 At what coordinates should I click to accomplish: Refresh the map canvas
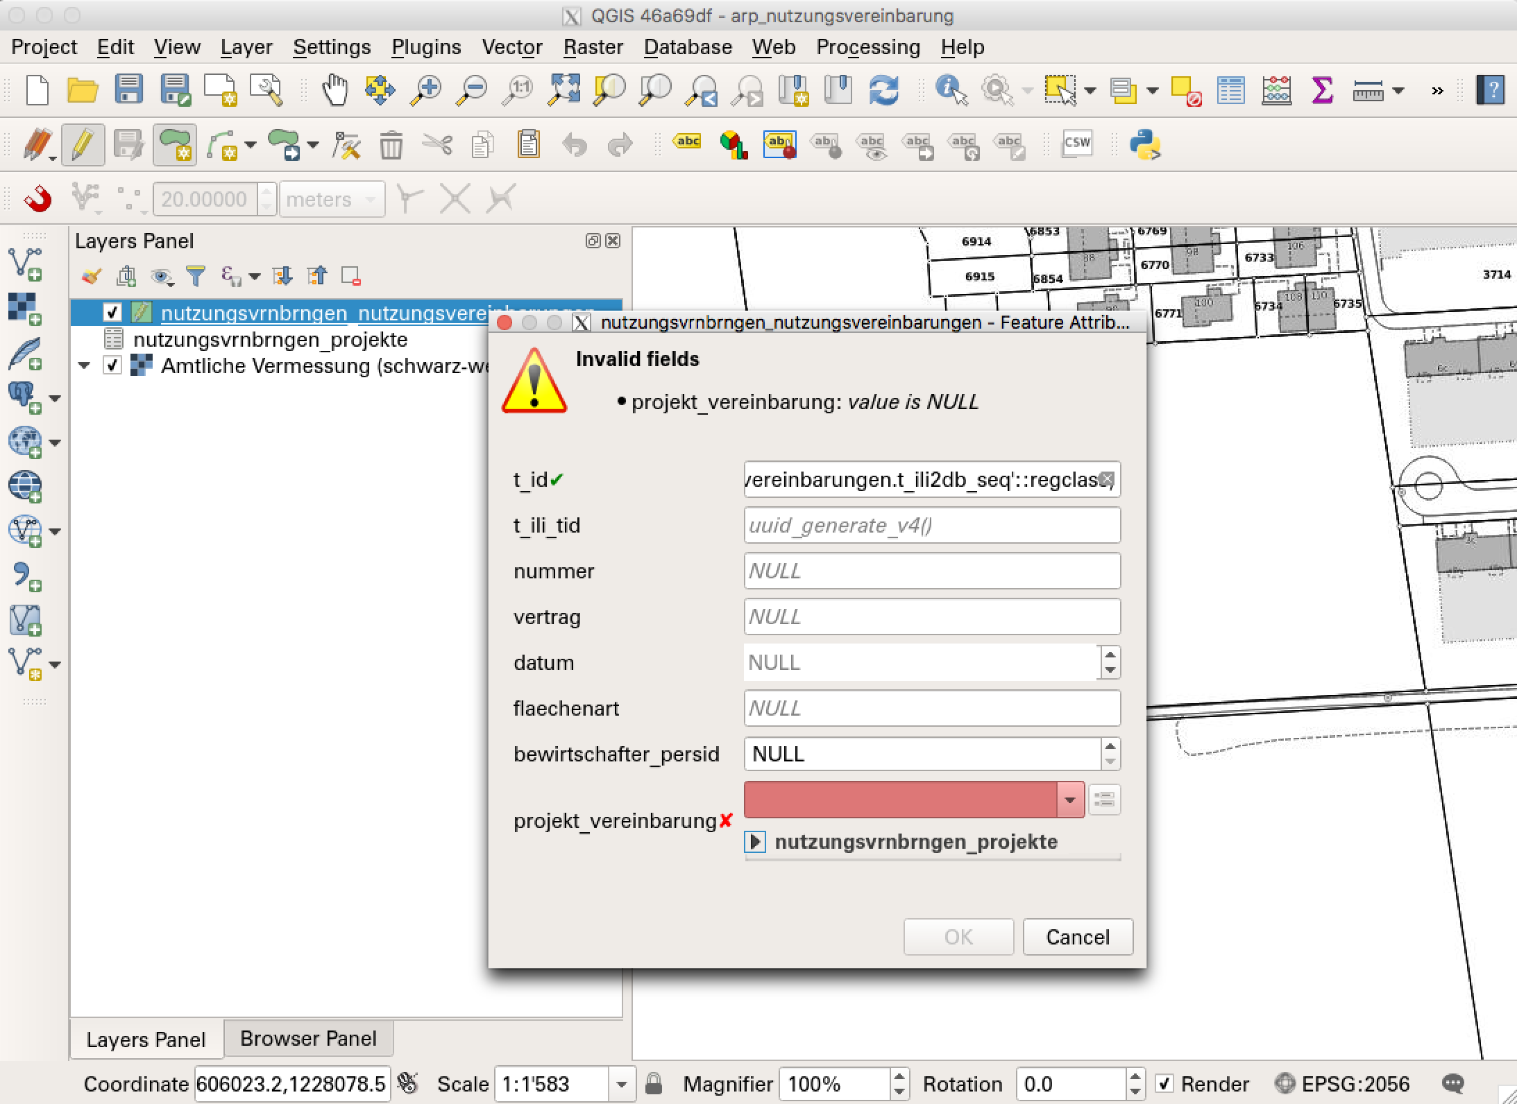point(884,90)
